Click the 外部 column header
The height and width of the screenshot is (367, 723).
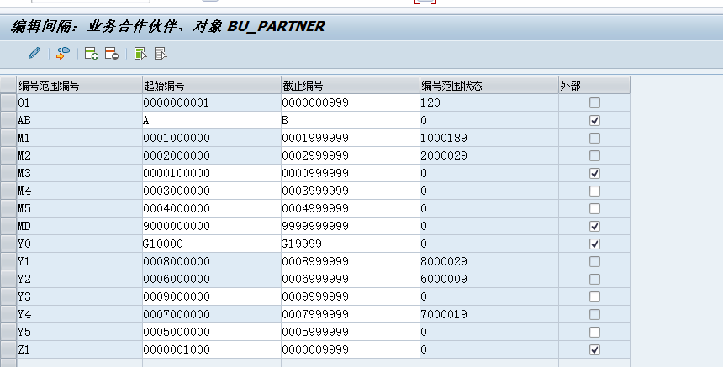(594, 86)
